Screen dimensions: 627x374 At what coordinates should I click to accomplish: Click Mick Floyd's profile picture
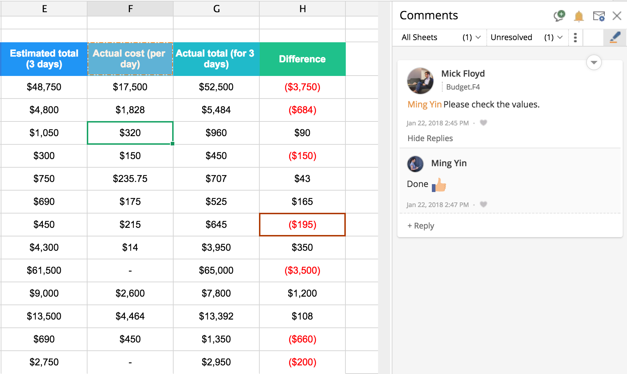pyautogui.click(x=420, y=81)
